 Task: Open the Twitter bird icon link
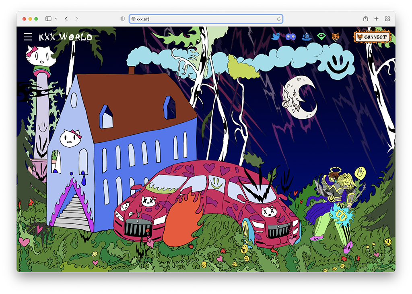[x=276, y=36]
